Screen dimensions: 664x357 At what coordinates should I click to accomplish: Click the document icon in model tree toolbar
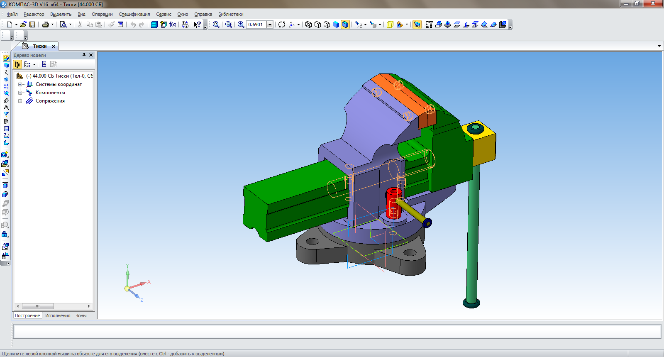[x=44, y=64]
